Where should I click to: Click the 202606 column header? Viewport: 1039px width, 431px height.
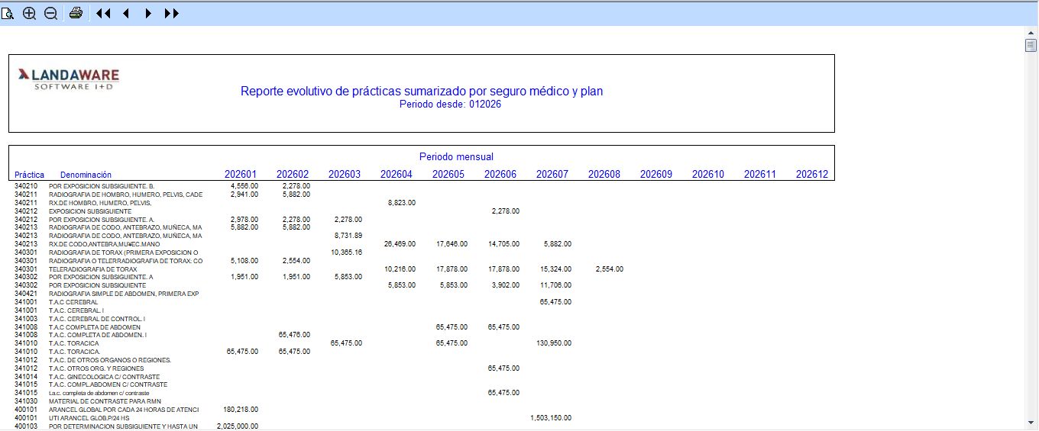click(x=500, y=174)
